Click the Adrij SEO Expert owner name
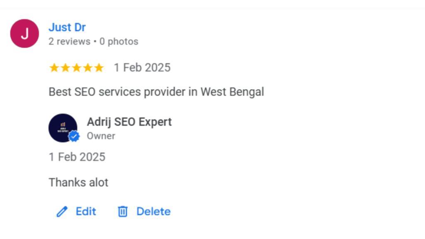Image resolution: width=425 pixels, height=239 pixels. click(x=129, y=122)
